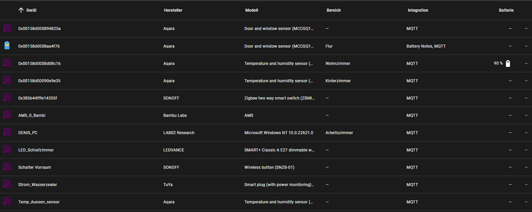Click MQTT icon beside Strom_Wasserzealer
Viewport: 532px width, 212px height.
tap(7, 184)
